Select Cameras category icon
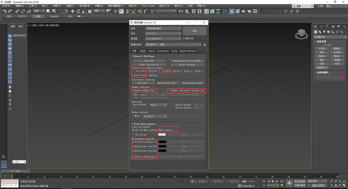This screenshot has width=348, height=189. (328, 32)
